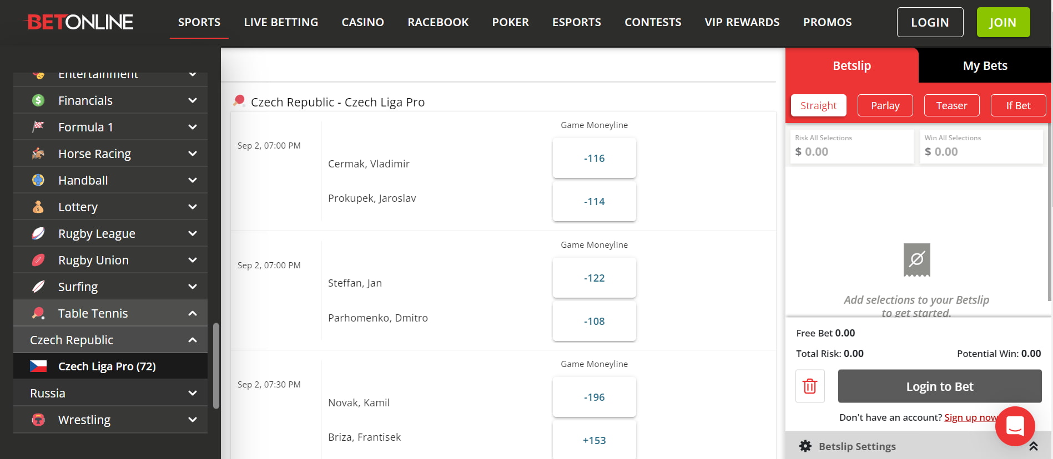Click the Rugby Union ball icon
The image size is (1053, 459).
[38, 260]
